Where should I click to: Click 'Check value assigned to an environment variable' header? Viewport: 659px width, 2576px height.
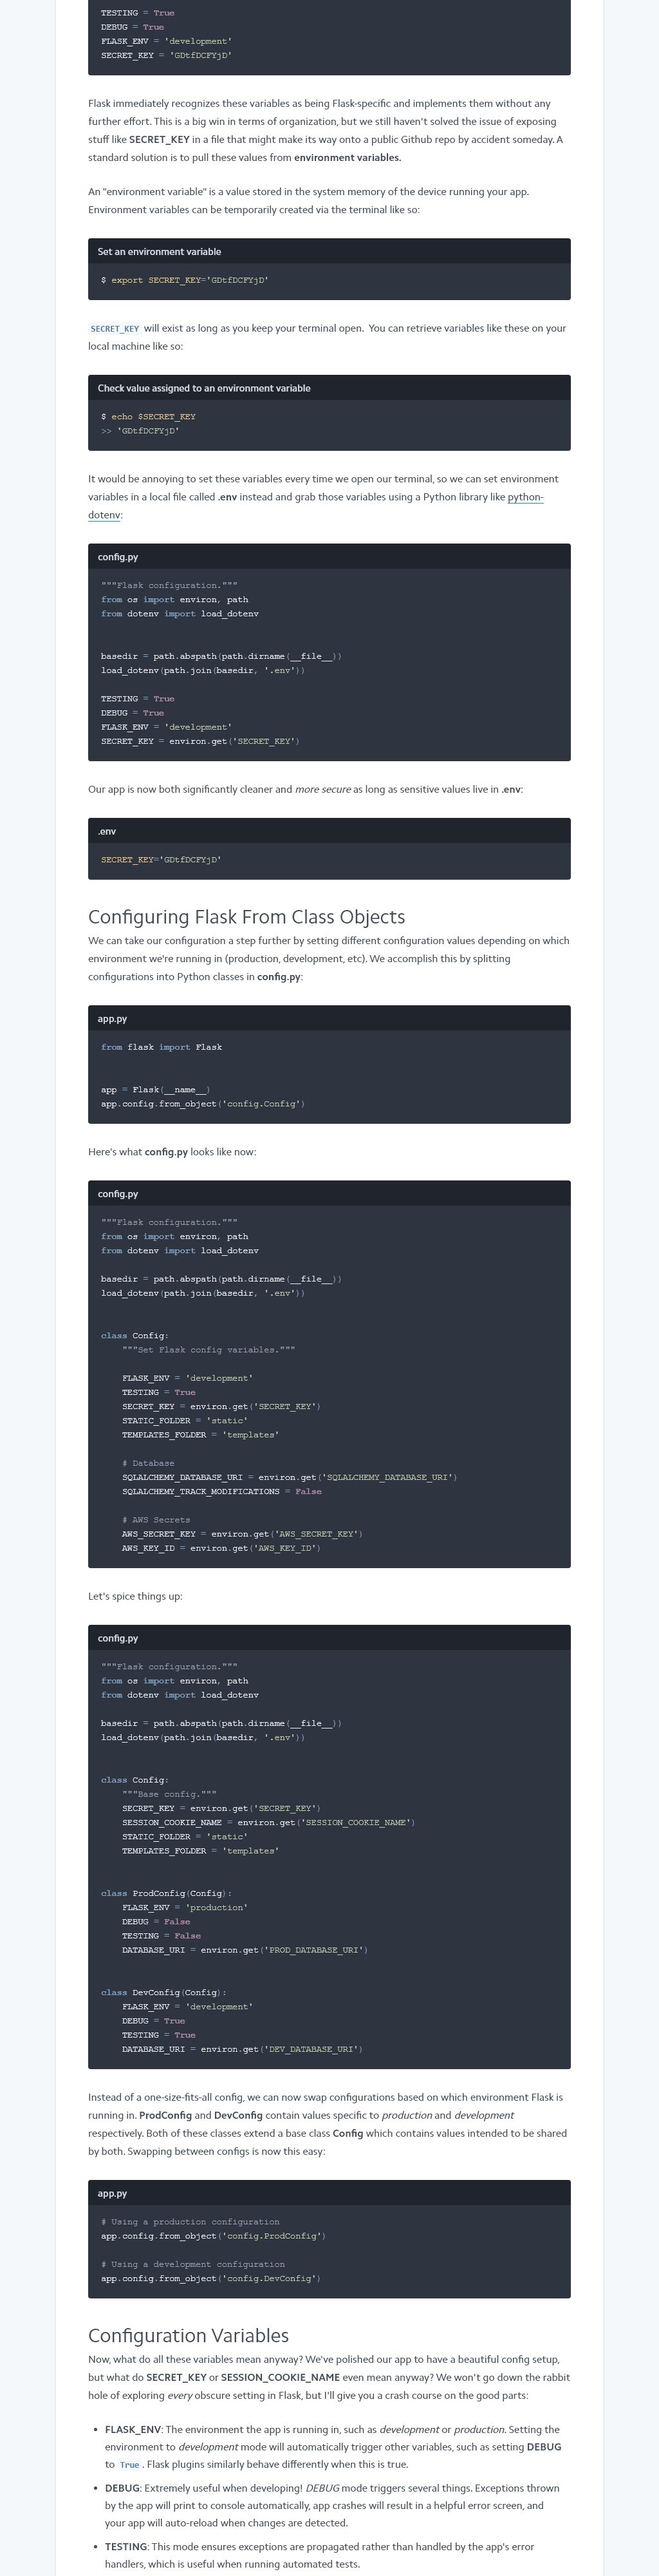click(204, 388)
